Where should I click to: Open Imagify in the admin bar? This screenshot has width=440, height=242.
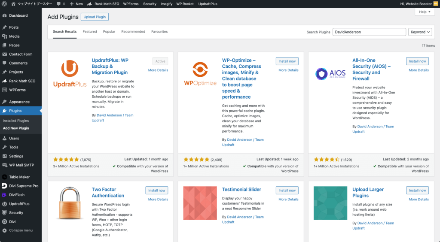pyautogui.click(x=166, y=4)
